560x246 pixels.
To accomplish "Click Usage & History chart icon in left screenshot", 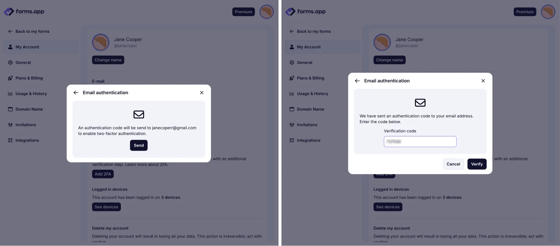I will pyautogui.click(x=10, y=94).
